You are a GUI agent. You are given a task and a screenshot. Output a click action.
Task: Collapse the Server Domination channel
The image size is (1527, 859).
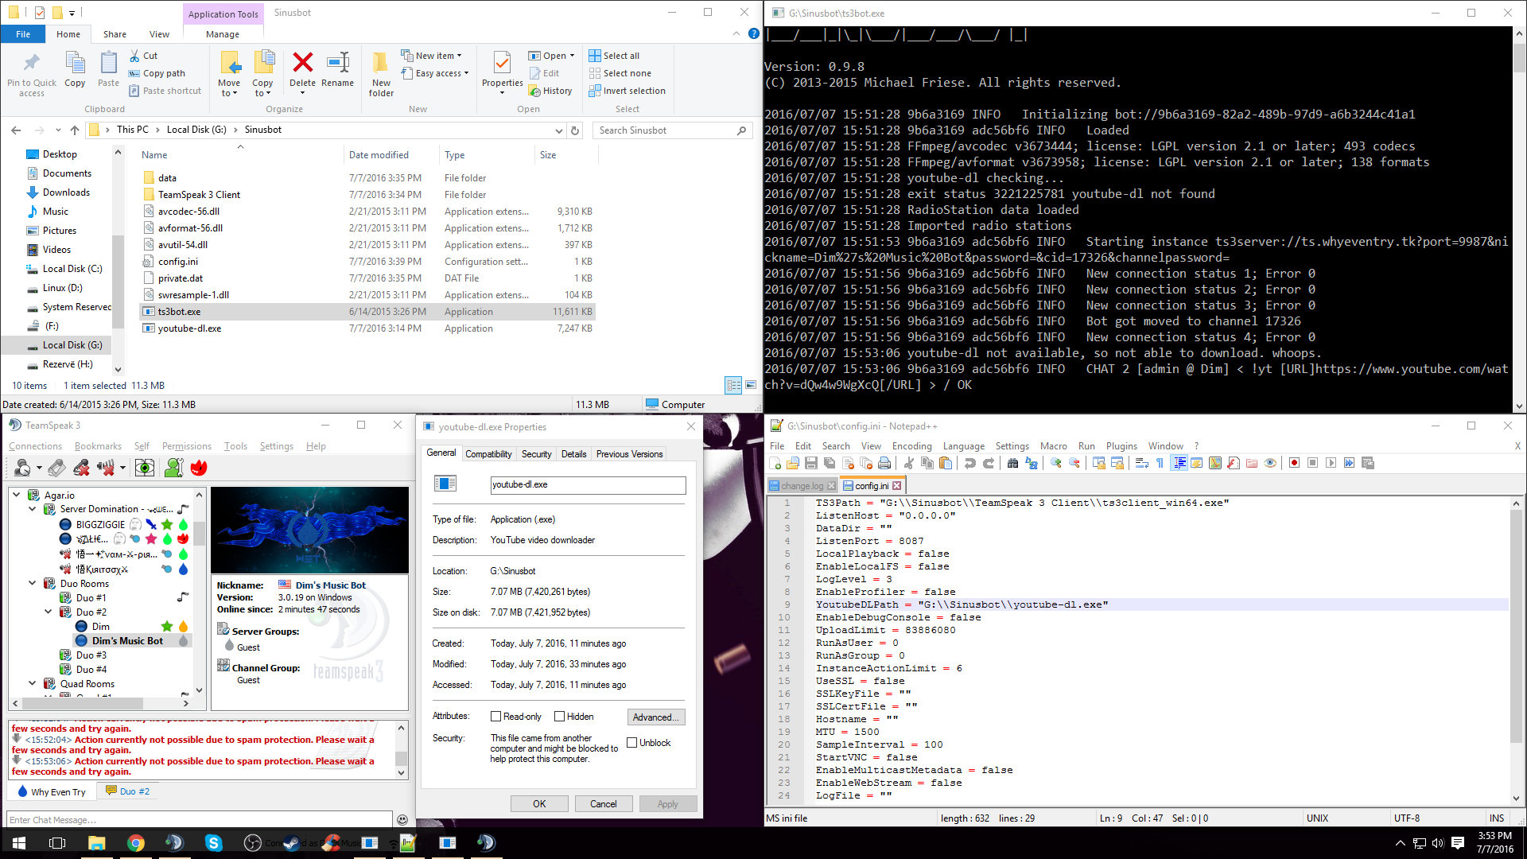[x=33, y=509]
